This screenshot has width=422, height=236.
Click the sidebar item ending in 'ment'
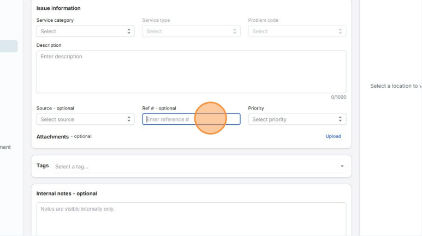5,147
